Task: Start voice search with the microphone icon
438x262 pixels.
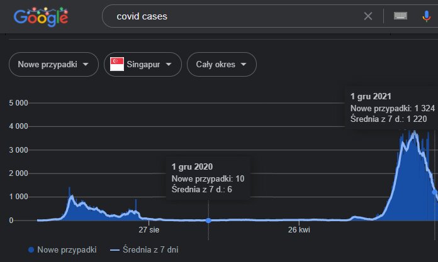Action: pyautogui.click(x=426, y=16)
